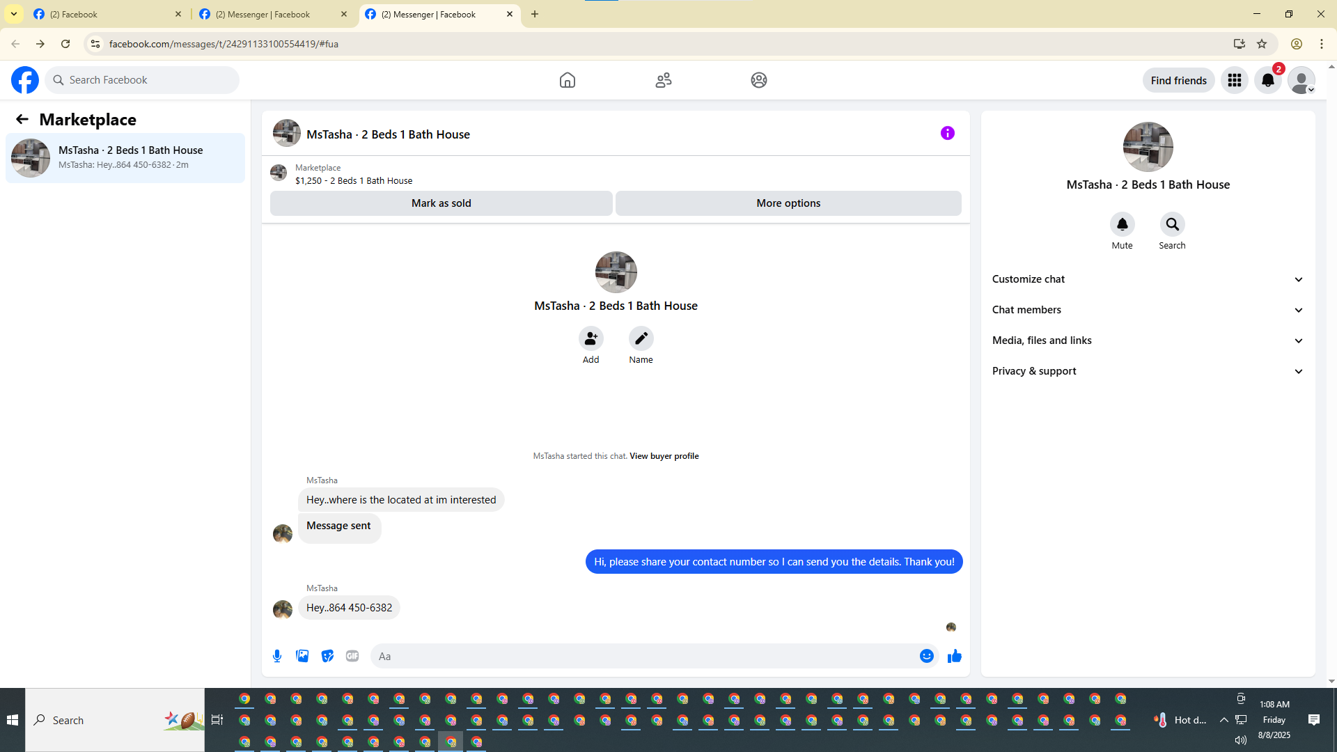Choose a sticker via sticker icon
1337x752 pixels.
tap(327, 656)
